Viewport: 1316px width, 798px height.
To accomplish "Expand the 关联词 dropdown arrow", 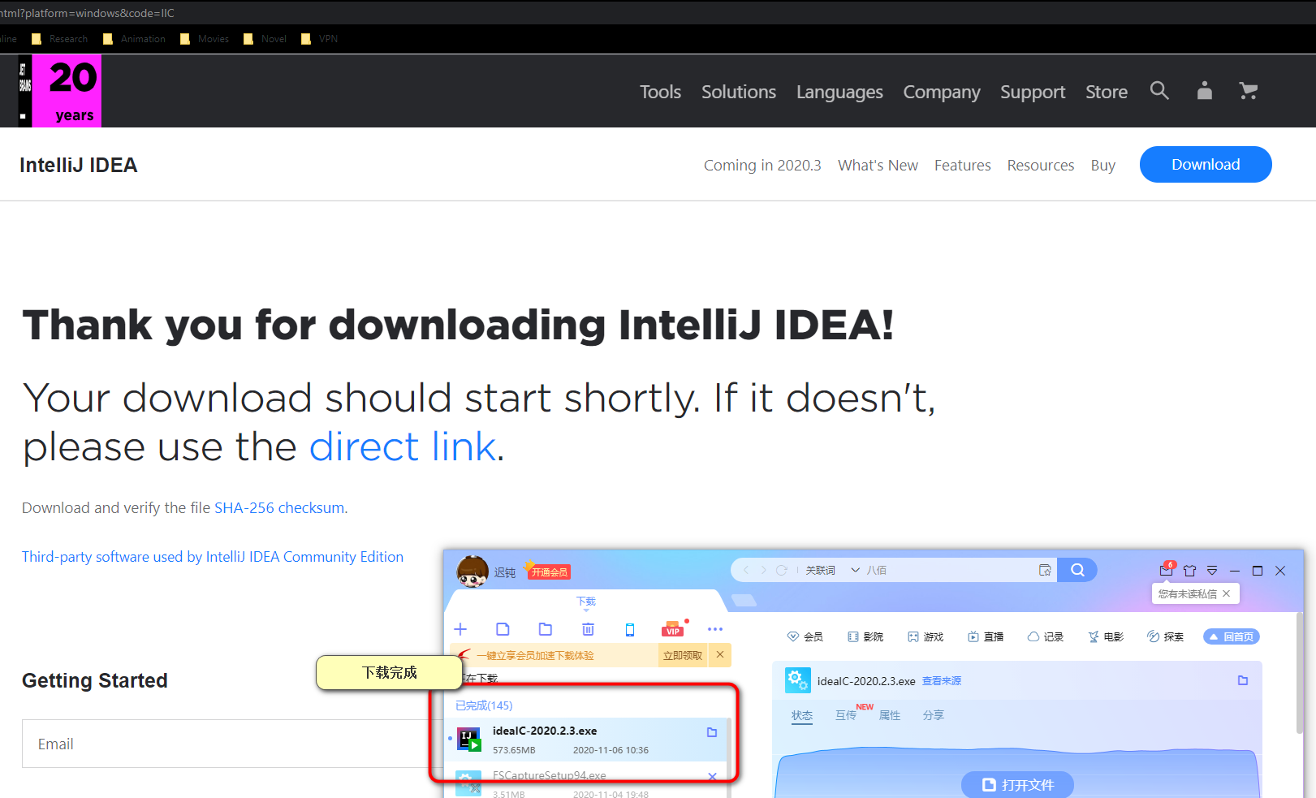I will point(855,570).
